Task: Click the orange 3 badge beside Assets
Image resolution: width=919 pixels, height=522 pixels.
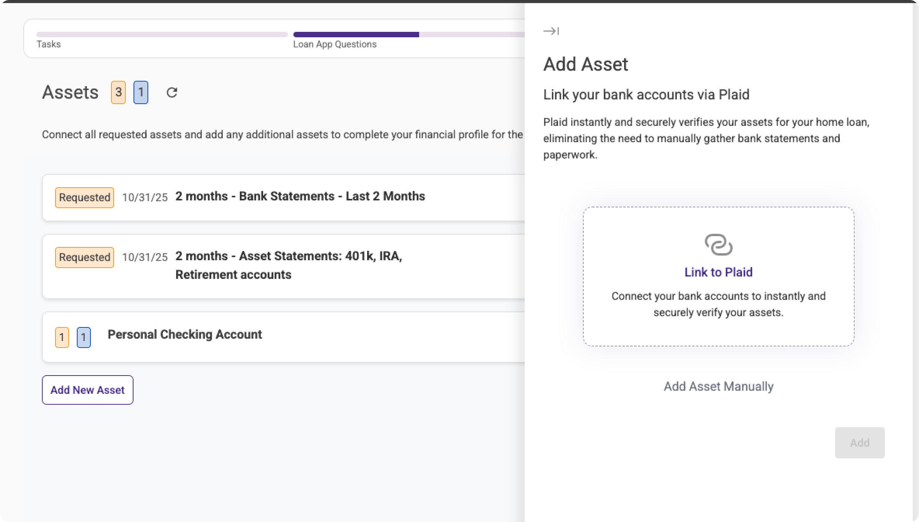Action: [x=118, y=92]
